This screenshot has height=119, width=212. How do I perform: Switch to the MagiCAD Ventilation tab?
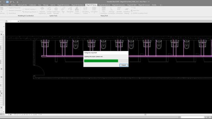tap(78, 5)
